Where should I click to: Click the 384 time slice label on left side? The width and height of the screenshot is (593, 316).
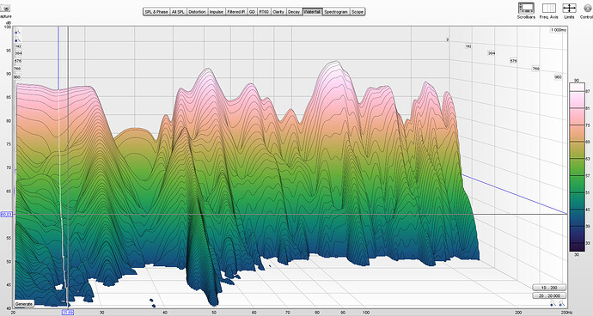[18, 54]
